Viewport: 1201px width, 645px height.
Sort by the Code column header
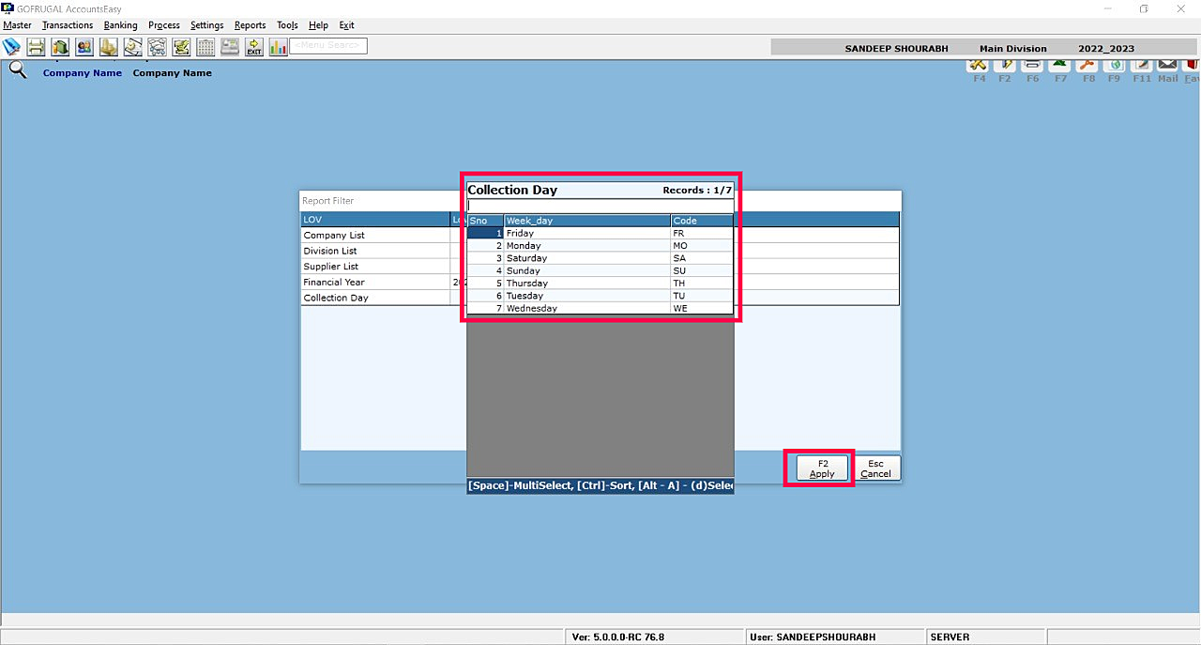click(702, 221)
